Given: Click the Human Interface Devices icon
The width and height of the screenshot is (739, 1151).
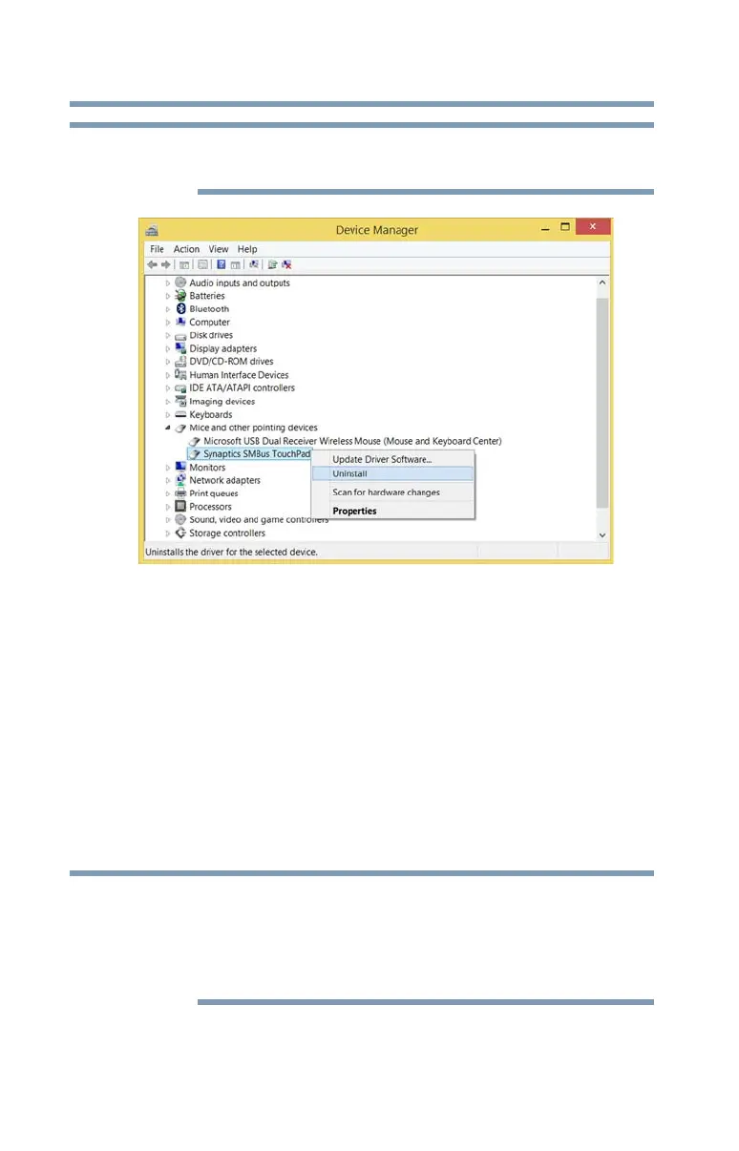Looking at the screenshot, I should click(180, 375).
